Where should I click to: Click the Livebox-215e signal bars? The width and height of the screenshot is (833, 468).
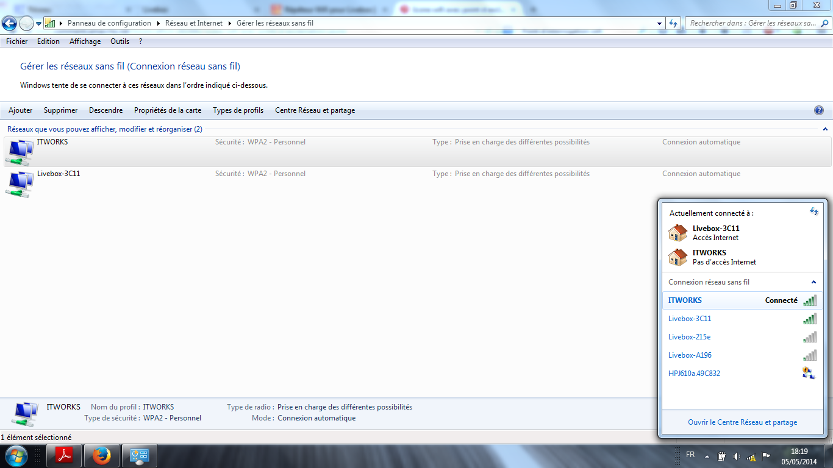[x=810, y=337]
